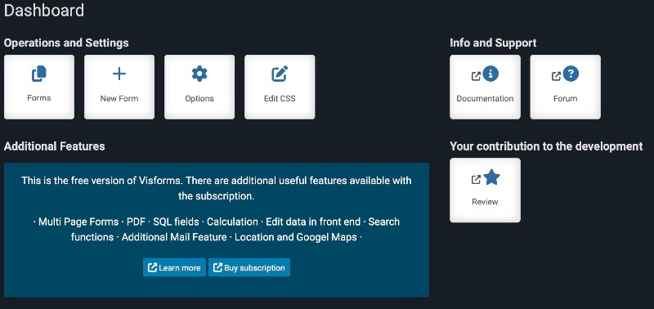The height and width of the screenshot is (309, 654).
Task: Click the Forum question mark icon
Action: tap(571, 74)
